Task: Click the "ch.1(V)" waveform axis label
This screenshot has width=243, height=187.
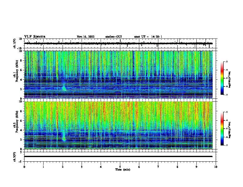Action: (15, 43)
